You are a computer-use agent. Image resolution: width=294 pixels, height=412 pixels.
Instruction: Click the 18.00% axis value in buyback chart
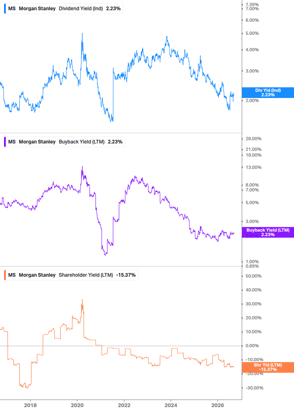(x=253, y=155)
